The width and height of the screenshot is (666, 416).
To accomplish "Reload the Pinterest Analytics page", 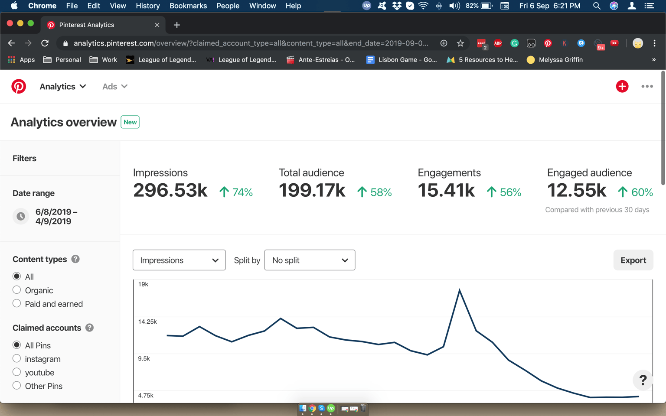I will [45, 43].
